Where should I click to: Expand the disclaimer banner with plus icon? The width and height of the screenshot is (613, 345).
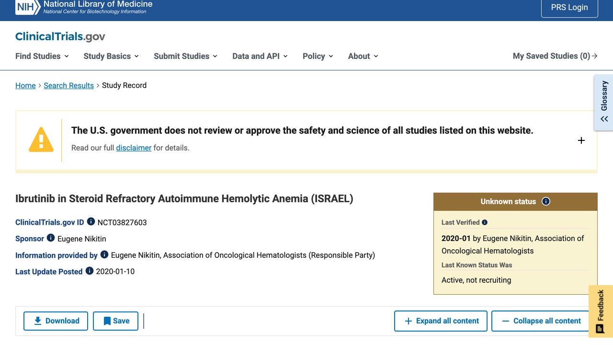[581, 140]
